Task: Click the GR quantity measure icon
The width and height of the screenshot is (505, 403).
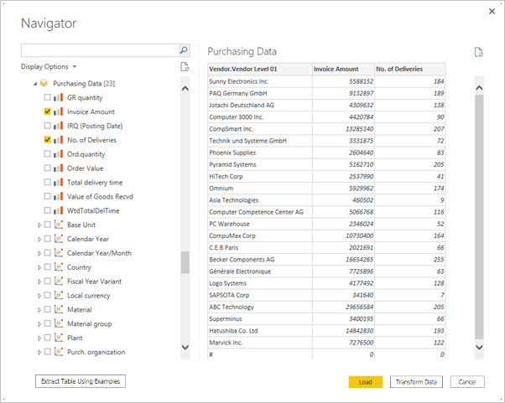Action: click(58, 97)
